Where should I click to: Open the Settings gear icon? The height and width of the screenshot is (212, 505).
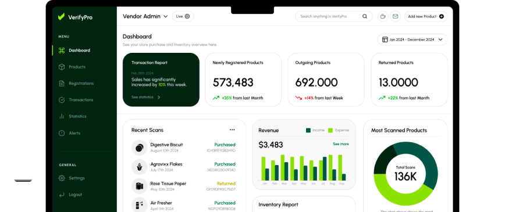62,178
